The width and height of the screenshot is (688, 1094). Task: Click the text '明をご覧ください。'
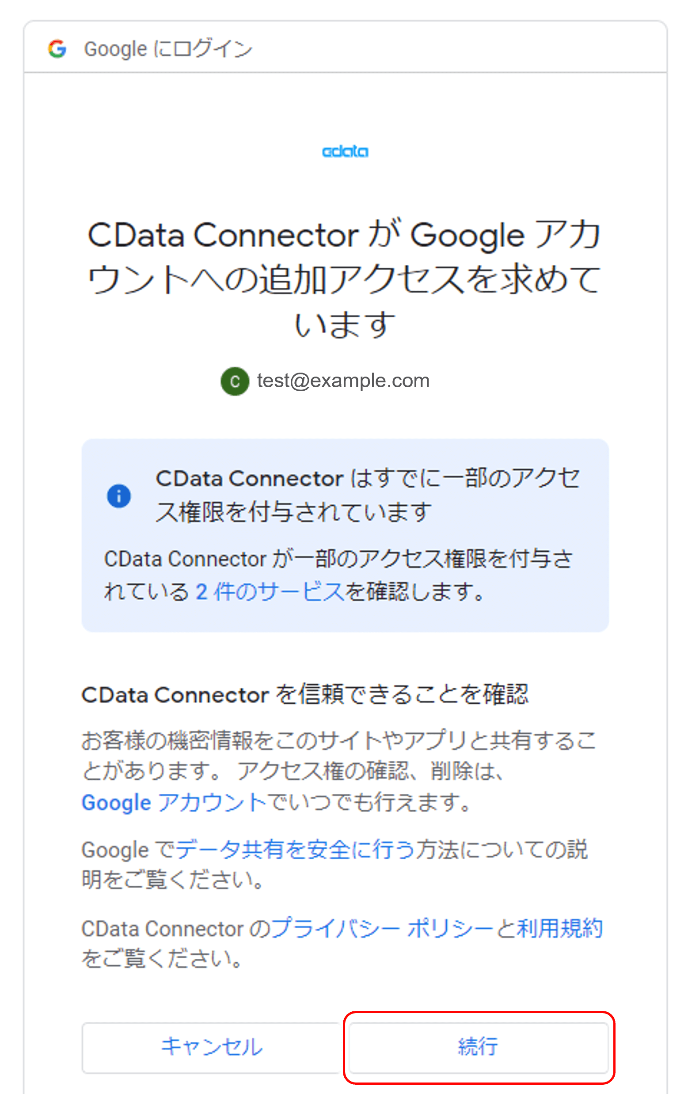click(x=173, y=880)
